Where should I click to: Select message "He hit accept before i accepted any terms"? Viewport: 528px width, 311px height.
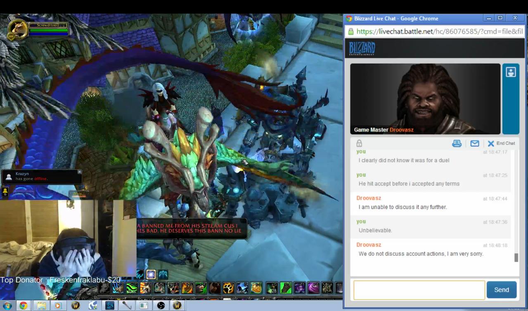coord(409,184)
